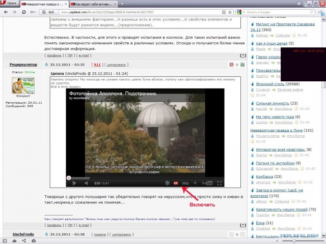Open the post number 911 link

[97, 65]
